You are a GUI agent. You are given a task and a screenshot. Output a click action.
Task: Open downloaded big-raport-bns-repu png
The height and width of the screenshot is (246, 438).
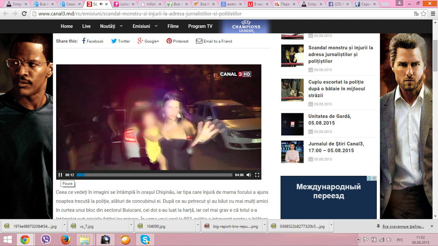pos(232,226)
